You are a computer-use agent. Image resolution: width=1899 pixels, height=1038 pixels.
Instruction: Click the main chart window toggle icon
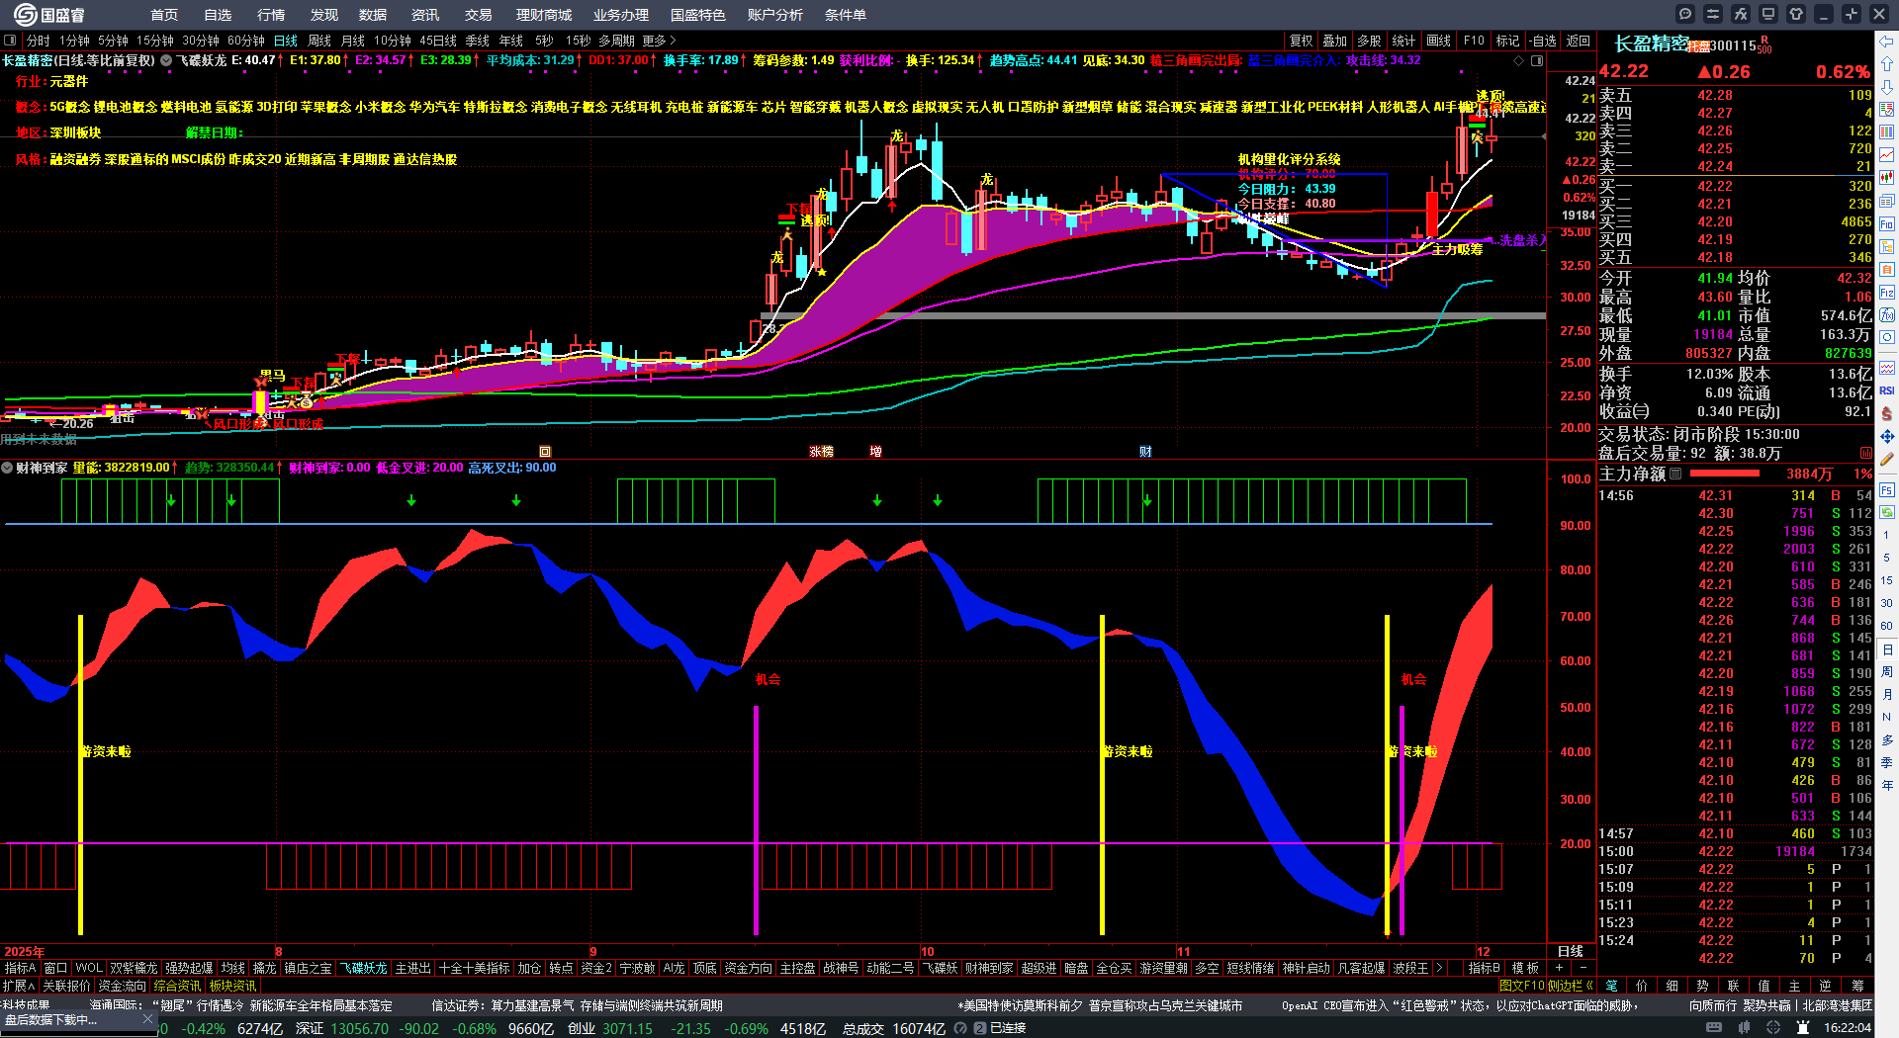(1536, 60)
